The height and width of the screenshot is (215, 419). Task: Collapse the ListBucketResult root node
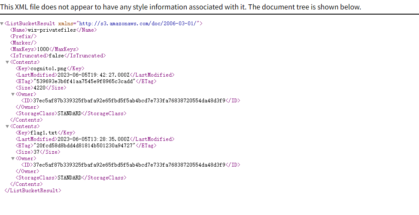point(2,24)
